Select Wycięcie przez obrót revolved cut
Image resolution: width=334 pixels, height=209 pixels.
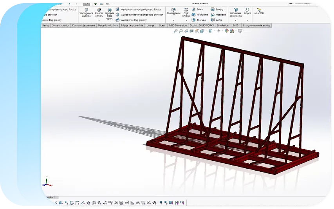tap(110, 14)
